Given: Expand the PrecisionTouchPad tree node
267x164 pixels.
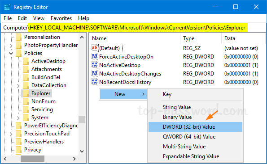Looking at the screenshot, I should click(x=11, y=134).
